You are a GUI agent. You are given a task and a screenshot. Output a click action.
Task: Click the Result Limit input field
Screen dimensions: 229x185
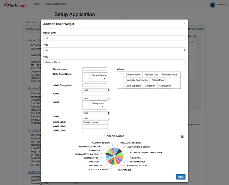[x=114, y=38]
